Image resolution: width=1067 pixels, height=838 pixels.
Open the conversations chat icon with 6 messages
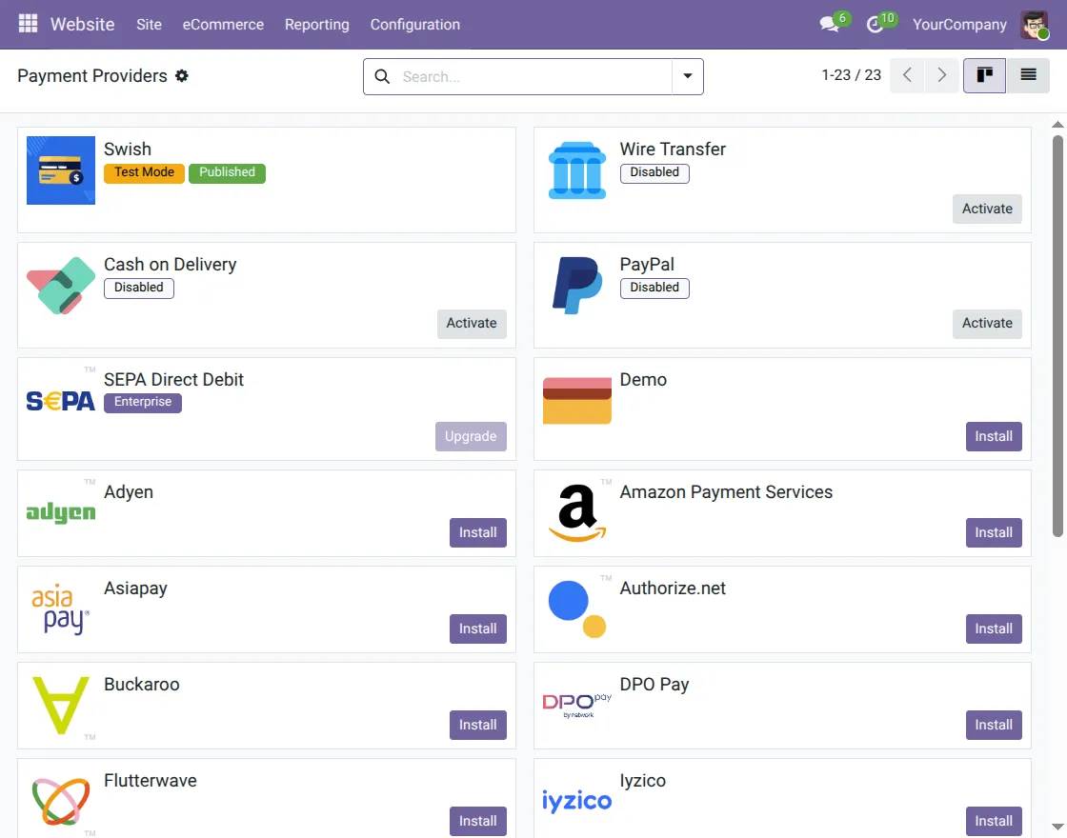pos(830,25)
